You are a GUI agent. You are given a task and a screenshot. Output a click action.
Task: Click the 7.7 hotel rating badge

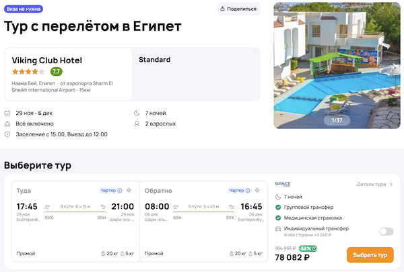57,72
